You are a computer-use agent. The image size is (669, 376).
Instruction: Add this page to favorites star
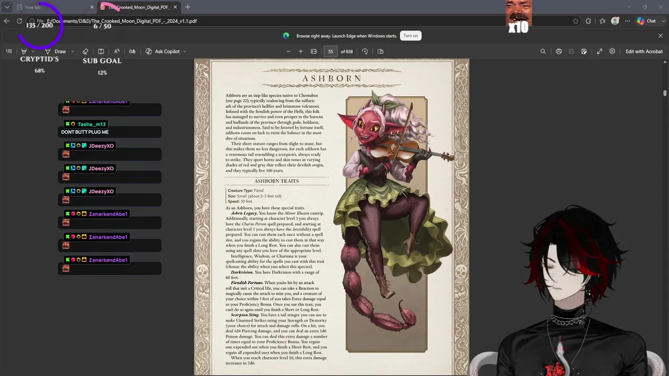coord(575,21)
